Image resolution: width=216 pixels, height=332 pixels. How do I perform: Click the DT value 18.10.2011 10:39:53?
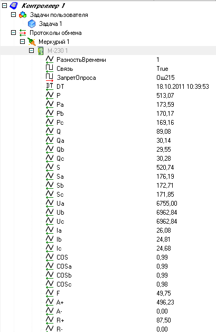tap(183, 87)
